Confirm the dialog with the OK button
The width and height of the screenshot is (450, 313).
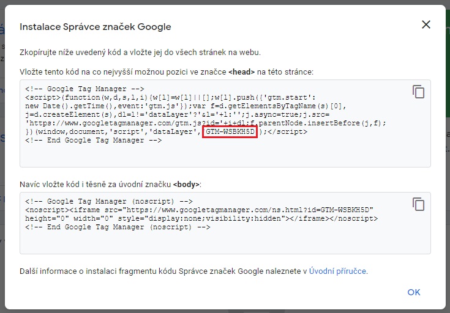coord(413,292)
